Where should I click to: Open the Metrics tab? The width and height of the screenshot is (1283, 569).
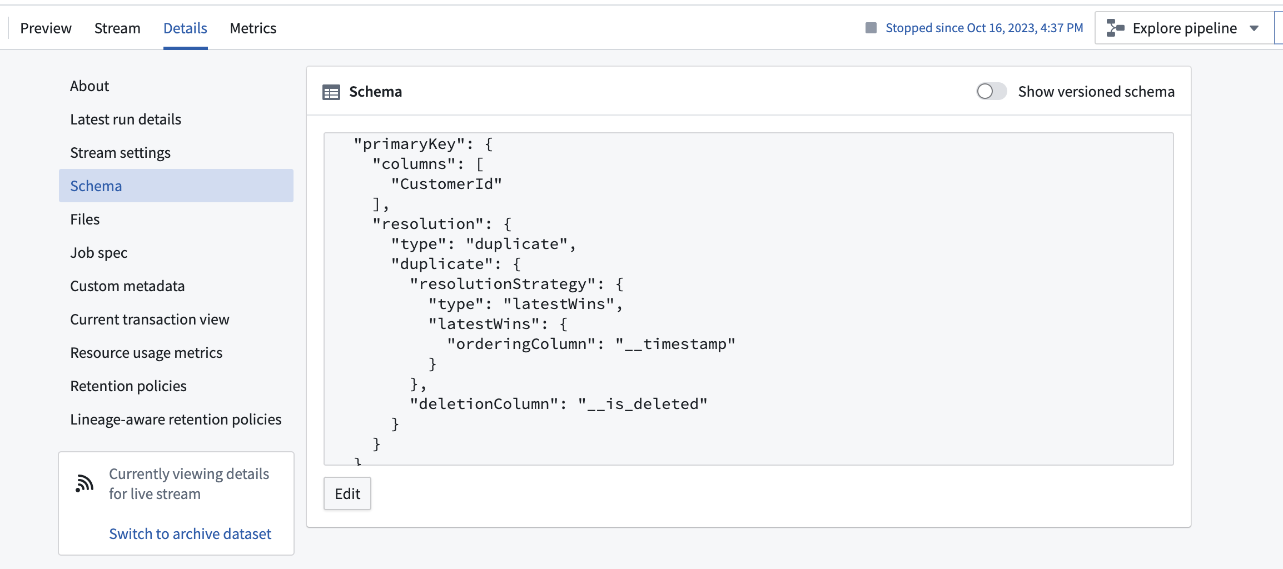click(253, 28)
